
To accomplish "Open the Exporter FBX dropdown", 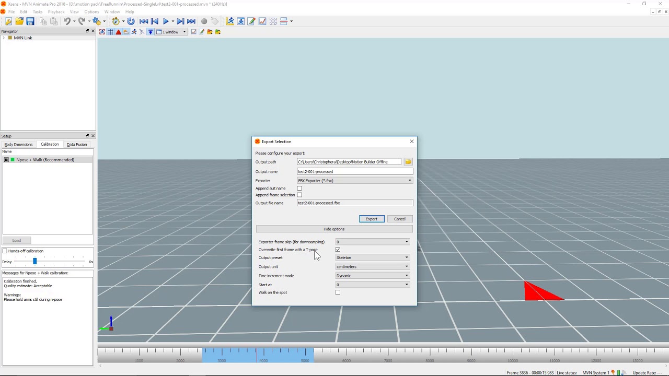I will point(355,181).
